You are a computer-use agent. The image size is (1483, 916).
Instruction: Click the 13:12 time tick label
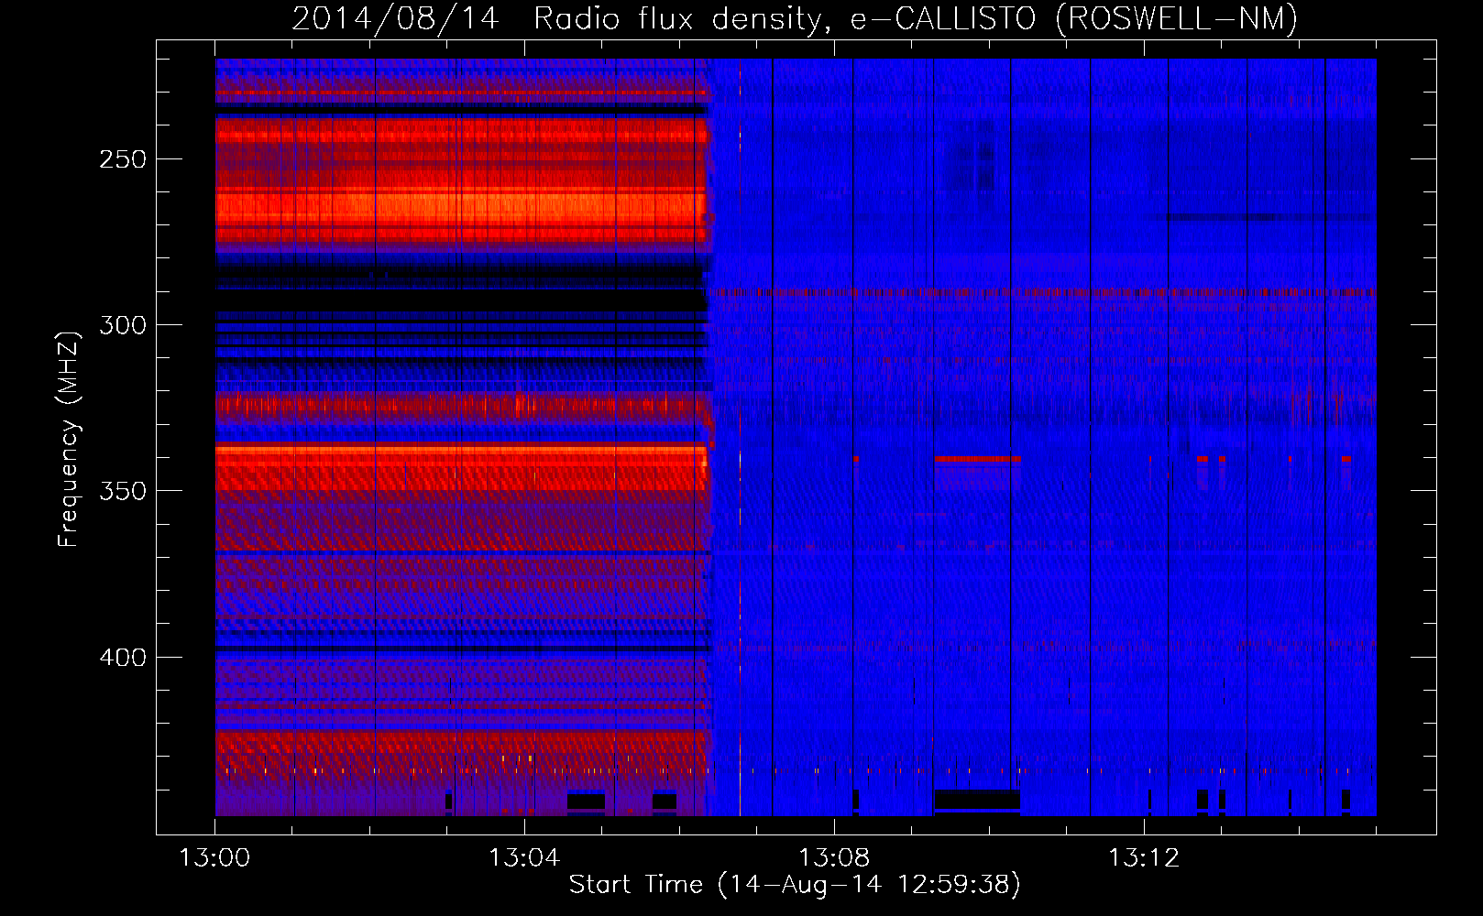(1144, 858)
